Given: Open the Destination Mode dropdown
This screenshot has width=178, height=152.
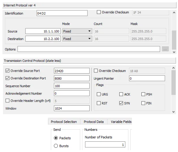Looking at the screenshot, I should pos(77,39).
